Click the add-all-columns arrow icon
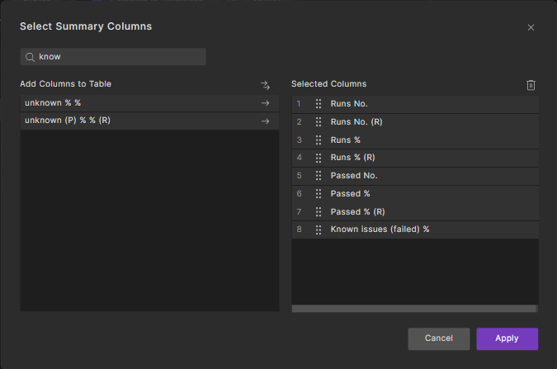This screenshot has width=557, height=369. pyautogui.click(x=265, y=85)
